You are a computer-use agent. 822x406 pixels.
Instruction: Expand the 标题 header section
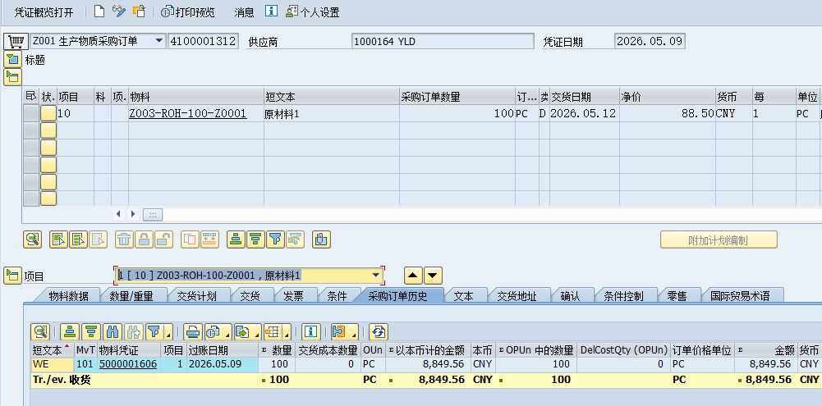pos(12,60)
